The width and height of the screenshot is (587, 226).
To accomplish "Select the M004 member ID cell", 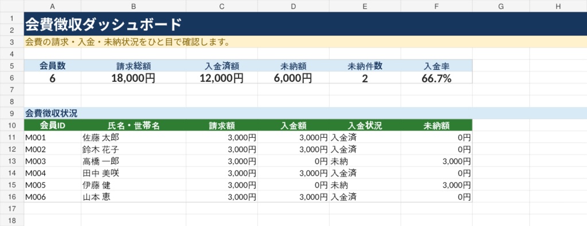I will 52,173.
